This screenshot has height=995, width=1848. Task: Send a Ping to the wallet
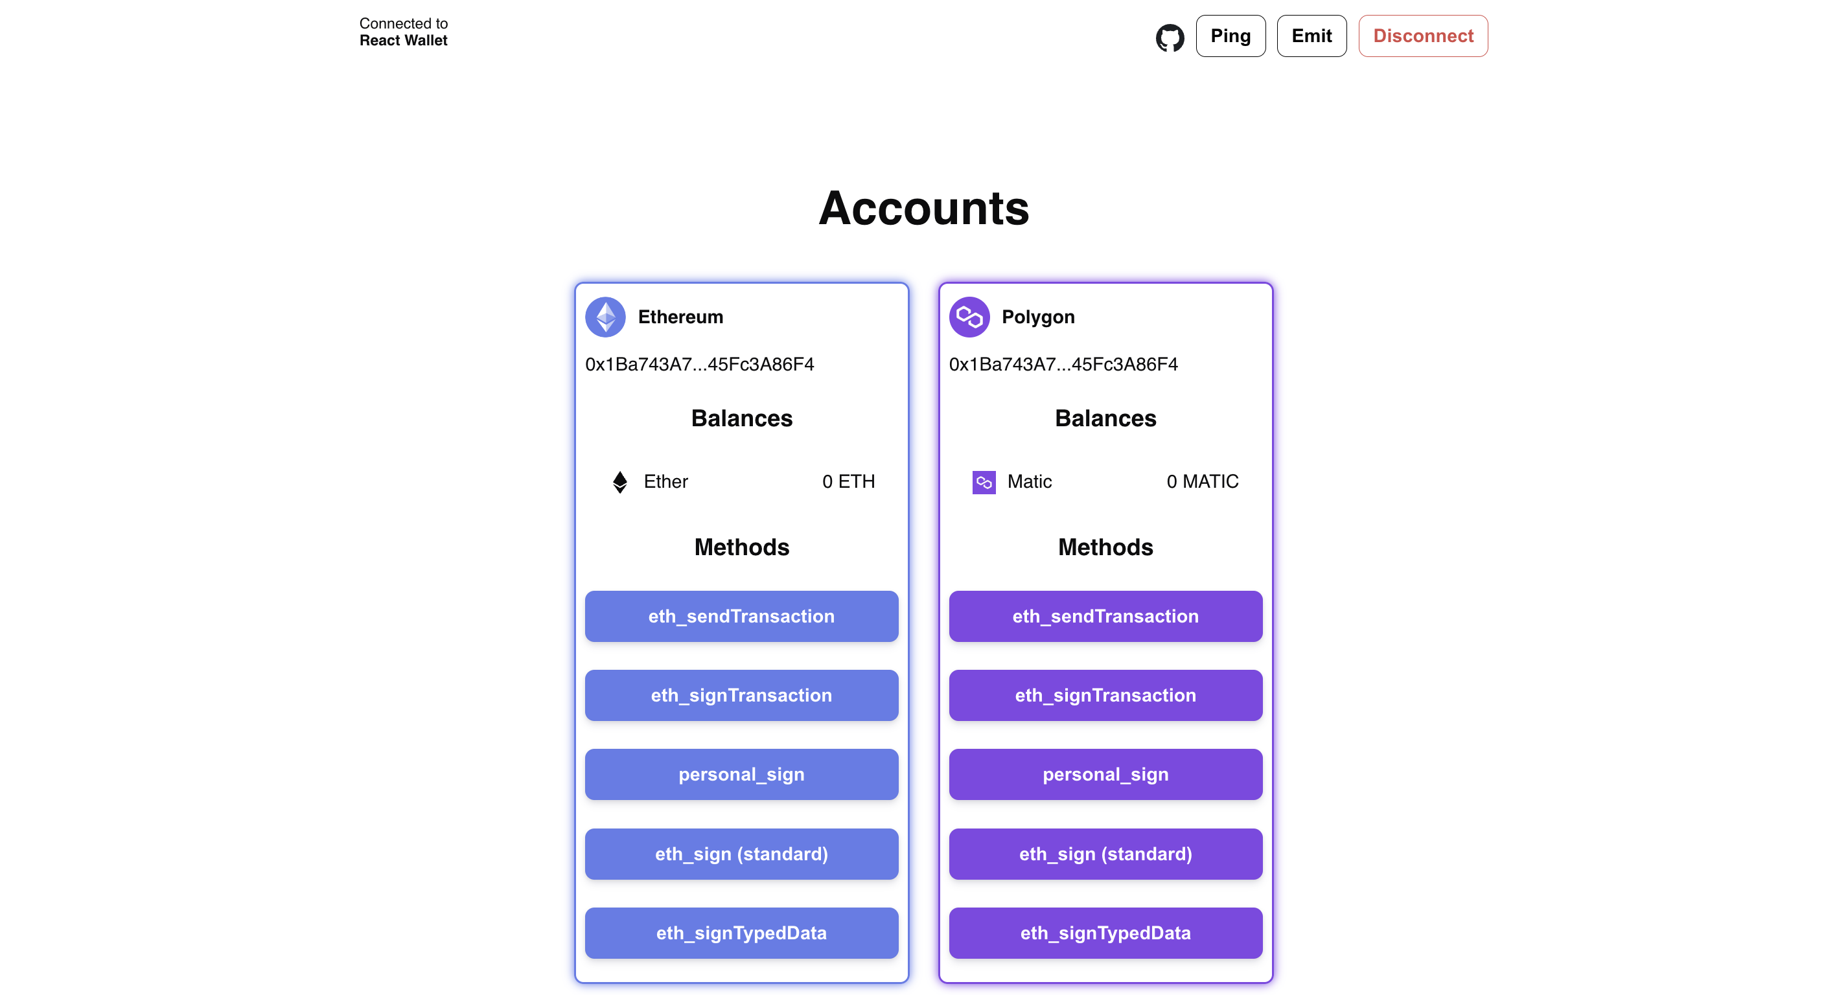[1230, 36]
